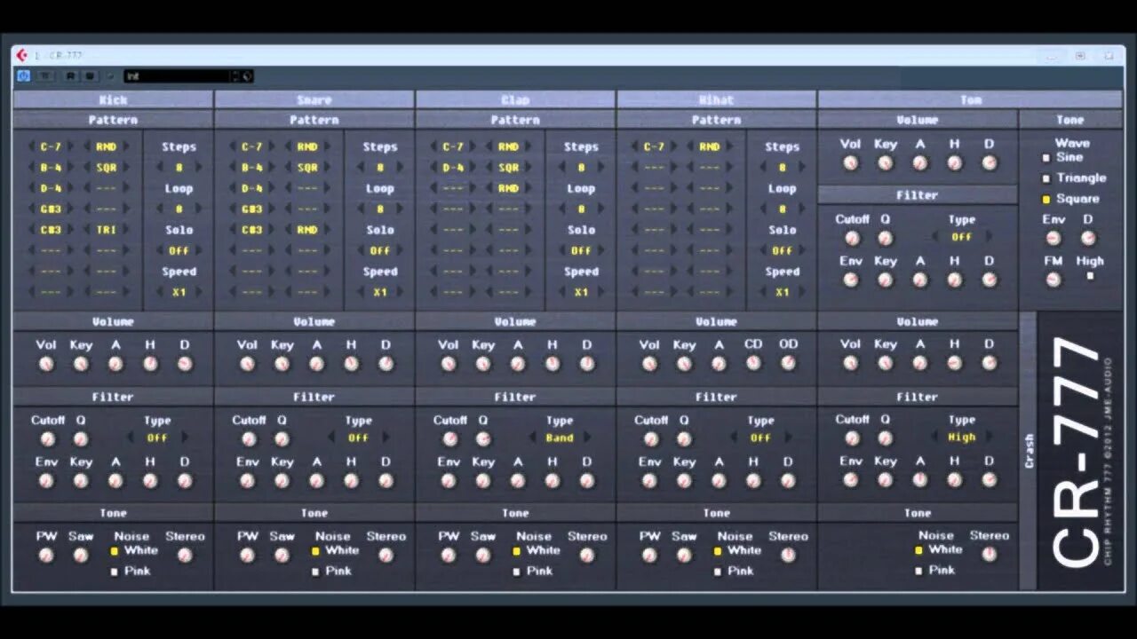Click the Snare Tone PW knob

tap(247, 556)
